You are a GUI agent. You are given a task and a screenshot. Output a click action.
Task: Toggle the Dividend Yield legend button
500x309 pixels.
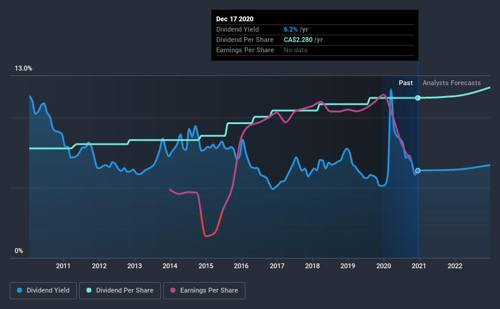(x=43, y=291)
